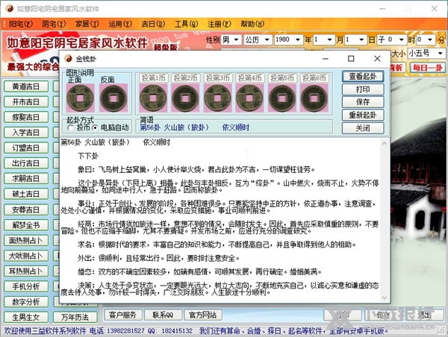Click the 投第3币 button

tap(218, 78)
